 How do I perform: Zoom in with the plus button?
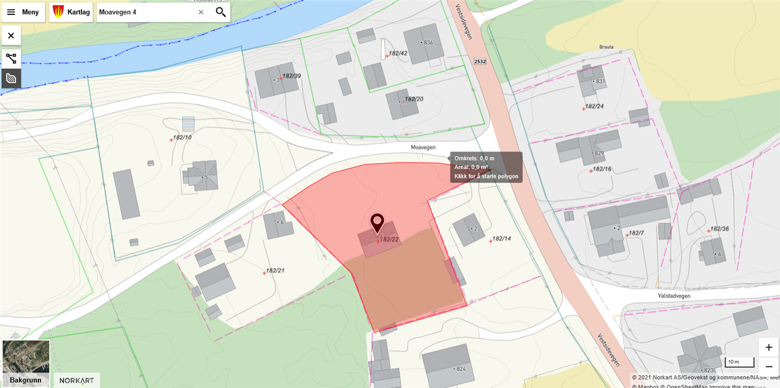769,347
